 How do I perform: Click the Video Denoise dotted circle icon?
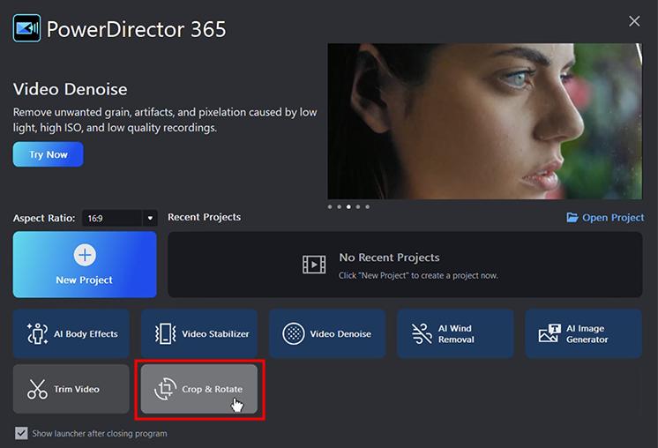coord(294,334)
